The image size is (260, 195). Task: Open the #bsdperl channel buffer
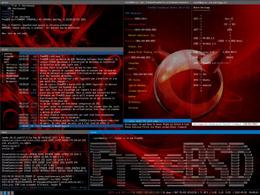11,73
